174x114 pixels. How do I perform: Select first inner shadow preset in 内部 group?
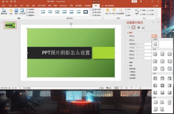click(155, 78)
